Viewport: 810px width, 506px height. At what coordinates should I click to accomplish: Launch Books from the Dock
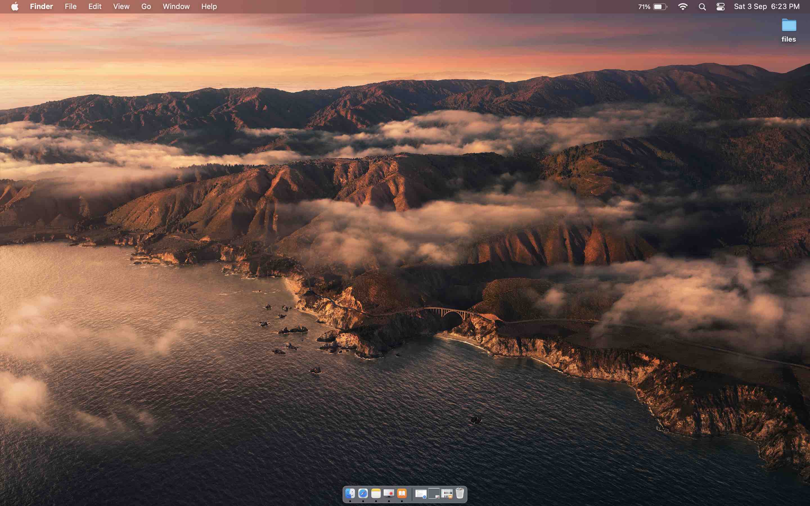[x=402, y=493]
